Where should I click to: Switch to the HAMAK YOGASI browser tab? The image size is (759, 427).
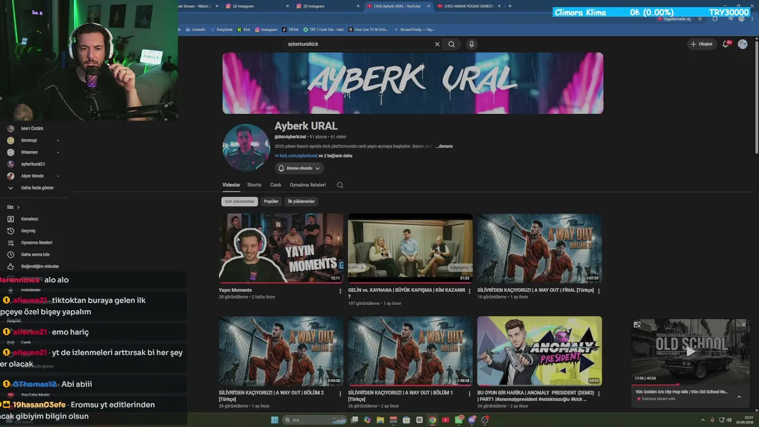coord(468,6)
